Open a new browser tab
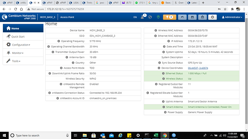The height and width of the screenshot is (139, 248). pos(203,3)
